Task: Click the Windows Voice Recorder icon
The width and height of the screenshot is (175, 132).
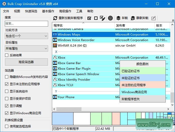Action: 55,40
